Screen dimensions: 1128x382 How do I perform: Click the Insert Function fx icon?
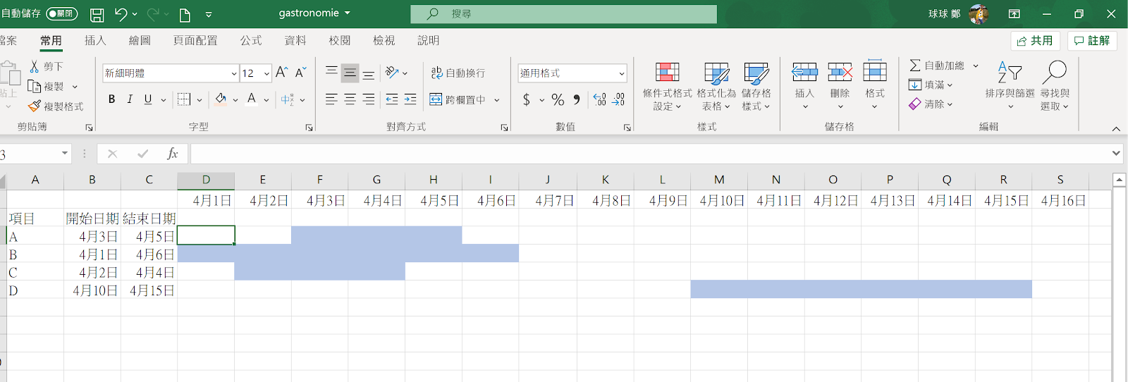[172, 154]
